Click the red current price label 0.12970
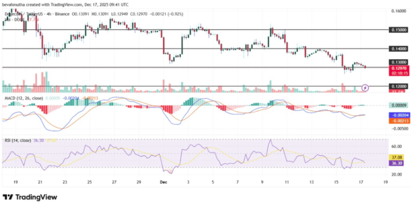Screen dimensions: 411x202 [x=399, y=68]
